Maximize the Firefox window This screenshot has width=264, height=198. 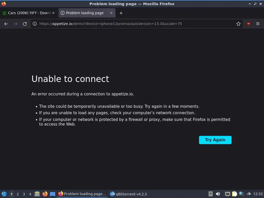click(255, 4)
